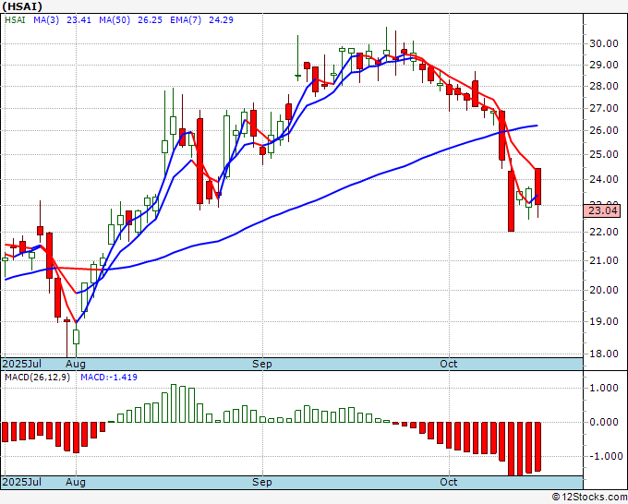Image resolution: width=628 pixels, height=504 pixels.
Task: Click the MA(50) value 26.25
Action: pyautogui.click(x=150, y=20)
